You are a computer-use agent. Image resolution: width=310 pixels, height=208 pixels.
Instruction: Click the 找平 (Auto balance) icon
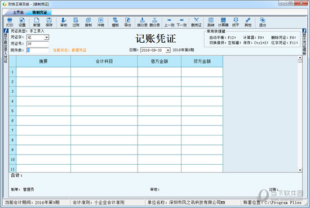[236, 22]
